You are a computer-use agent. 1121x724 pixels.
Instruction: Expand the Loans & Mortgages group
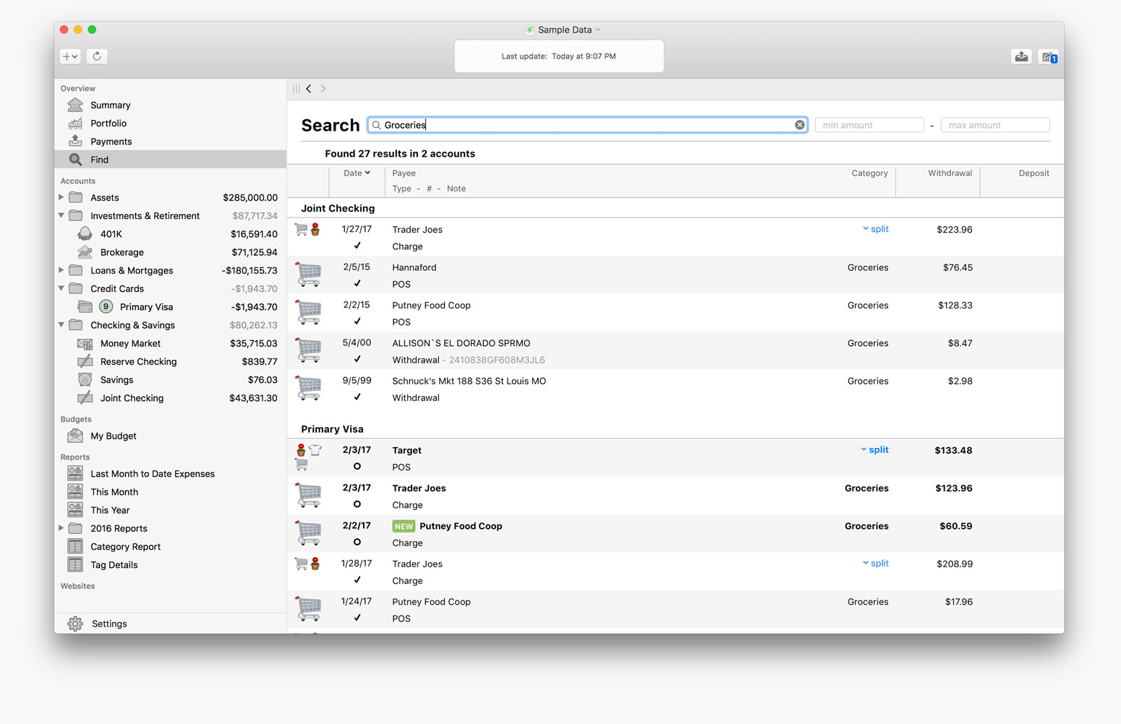(61, 270)
